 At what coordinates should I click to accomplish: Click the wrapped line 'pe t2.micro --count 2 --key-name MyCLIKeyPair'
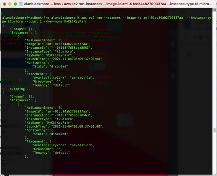click(44, 22)
